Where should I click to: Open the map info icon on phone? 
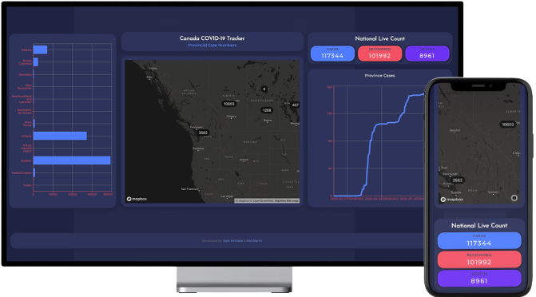coord(514,198)
